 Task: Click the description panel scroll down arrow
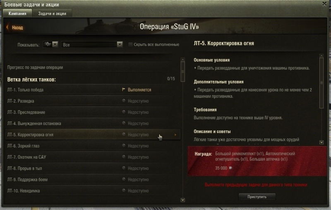(321, 142)
